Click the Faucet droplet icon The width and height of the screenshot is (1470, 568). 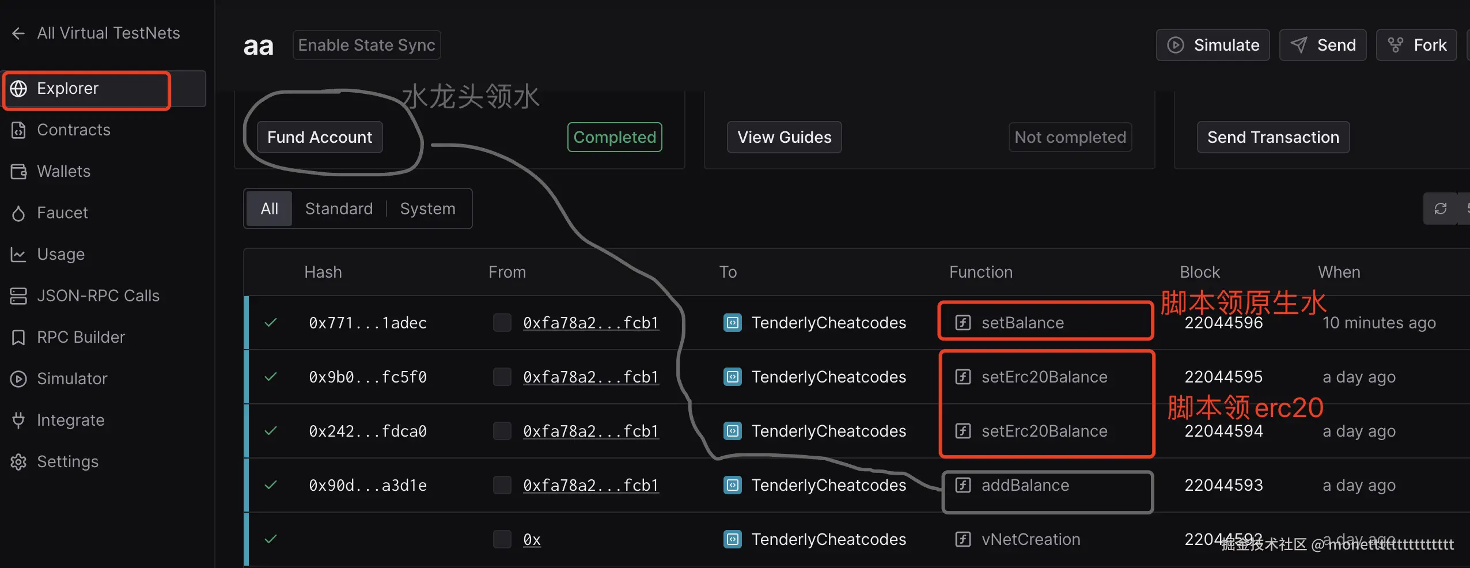(x=18, y=213)
